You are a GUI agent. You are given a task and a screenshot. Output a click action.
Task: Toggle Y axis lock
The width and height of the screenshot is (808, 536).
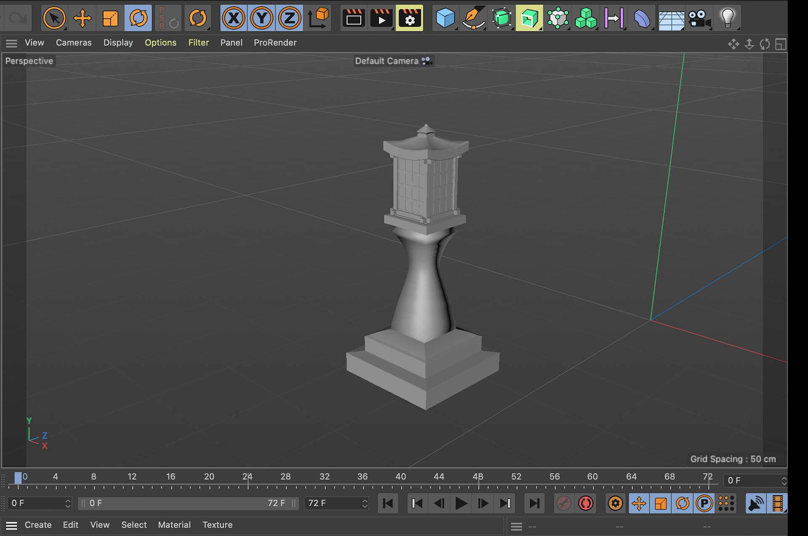tap(262, 19)
